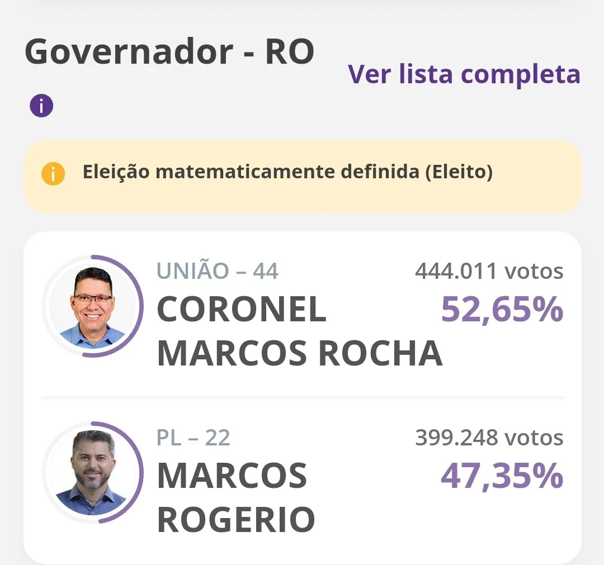Image resolution: width=604 pixels, height=565 pixels.
Task: Click the CORONEL MARCOS ROCHA name
Action: point(300,331)
